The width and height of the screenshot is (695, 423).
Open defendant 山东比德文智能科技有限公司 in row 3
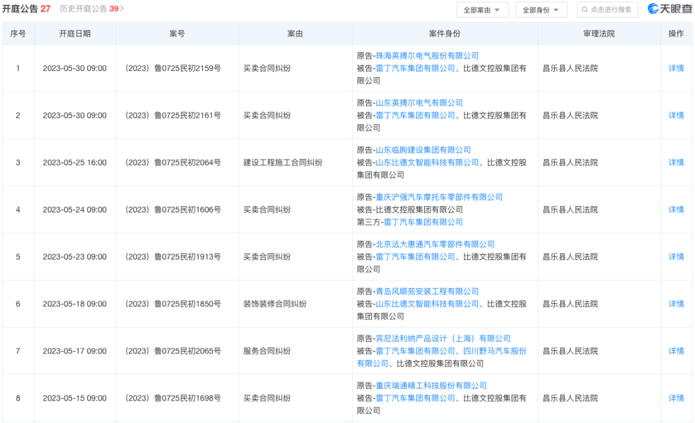pos(427,163)
